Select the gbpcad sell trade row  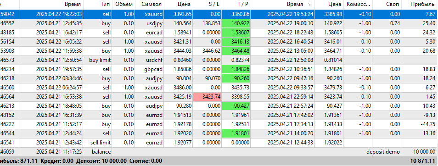(219, 69)
